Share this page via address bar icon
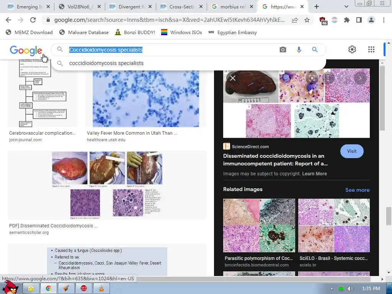 coord(295,20)
